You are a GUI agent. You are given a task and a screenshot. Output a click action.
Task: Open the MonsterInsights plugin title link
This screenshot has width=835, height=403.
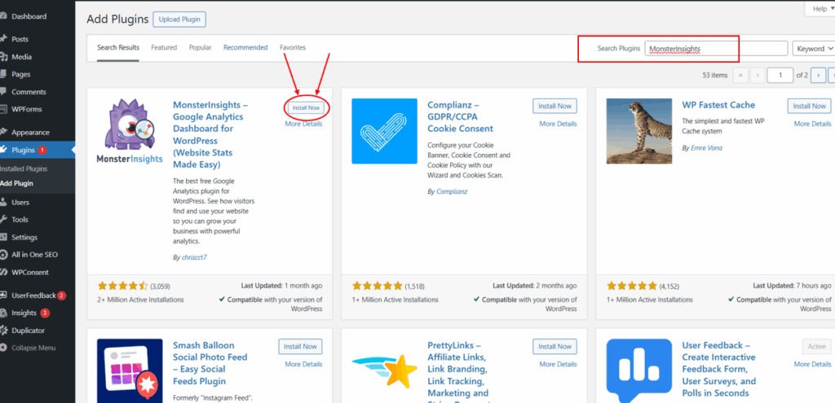pyautogui.click(x=210, y=134)
